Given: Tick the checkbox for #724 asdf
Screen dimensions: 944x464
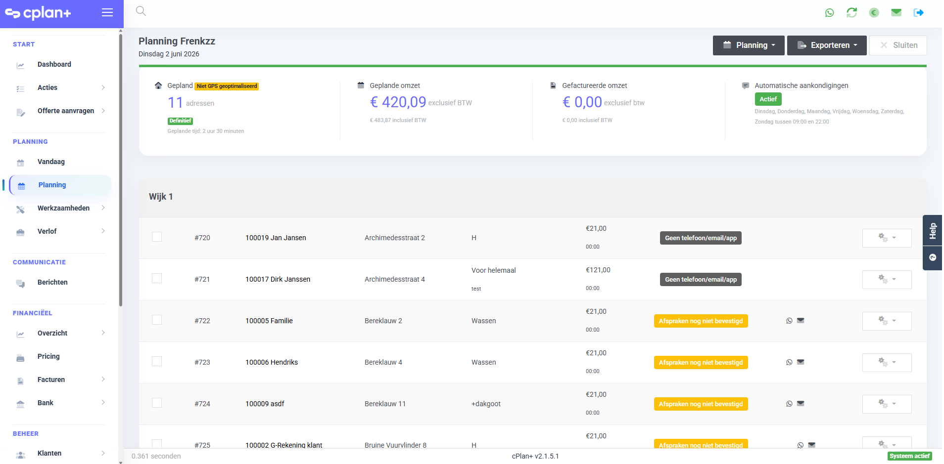Looking at the screenshot, I should pos(157,403).
